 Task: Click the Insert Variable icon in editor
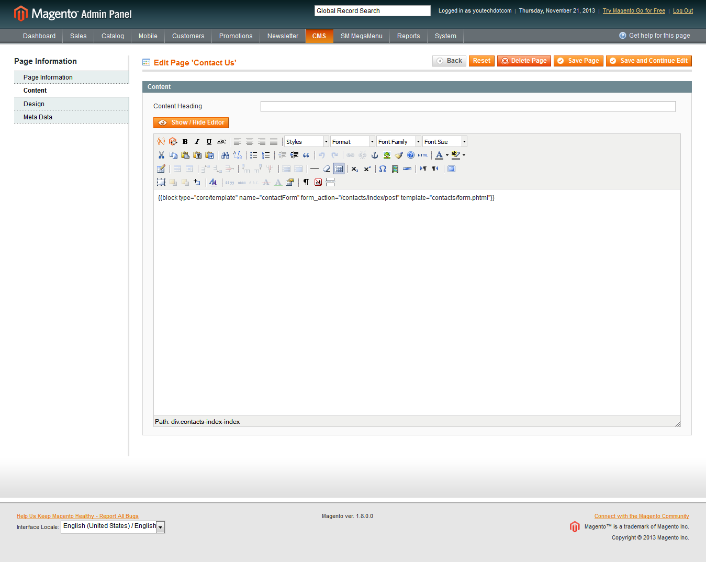[161, 141]
